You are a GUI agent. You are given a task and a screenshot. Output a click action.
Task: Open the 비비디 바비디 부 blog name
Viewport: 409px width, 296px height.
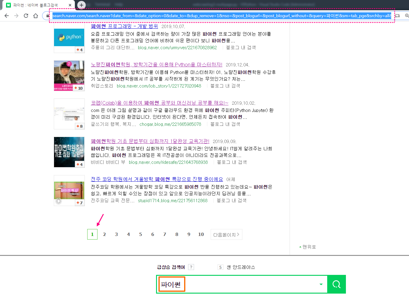coord(108,162)
